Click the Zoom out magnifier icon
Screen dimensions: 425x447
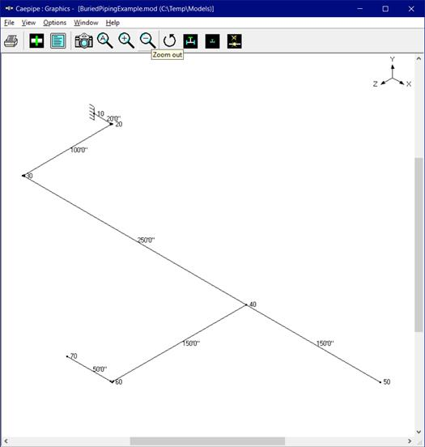[147, 40]
